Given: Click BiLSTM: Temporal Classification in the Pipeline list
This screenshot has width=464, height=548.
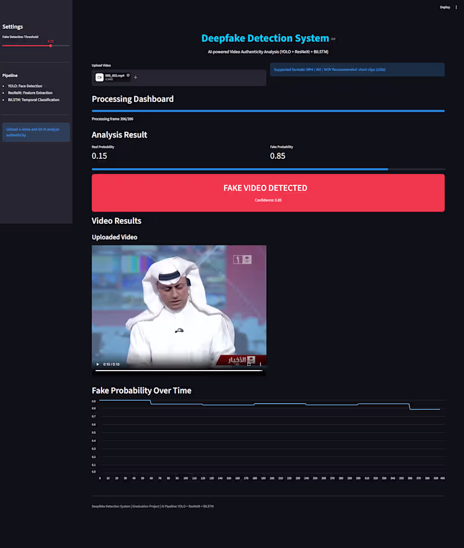Looking at the screenshot, I should [x=34, y=100].
